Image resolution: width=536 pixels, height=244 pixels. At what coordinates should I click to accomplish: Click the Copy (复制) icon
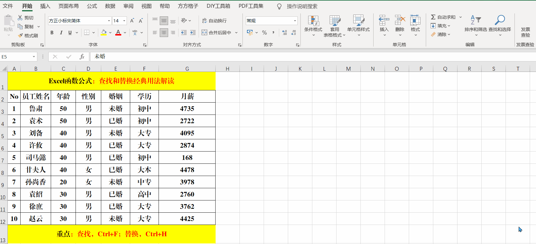20,27
